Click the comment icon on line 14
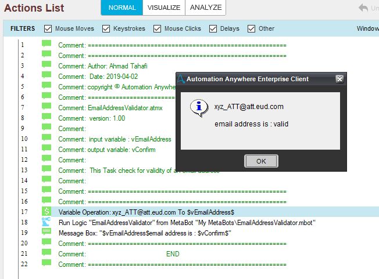This screenshot has width=379, height=279. tap(47, 180)
